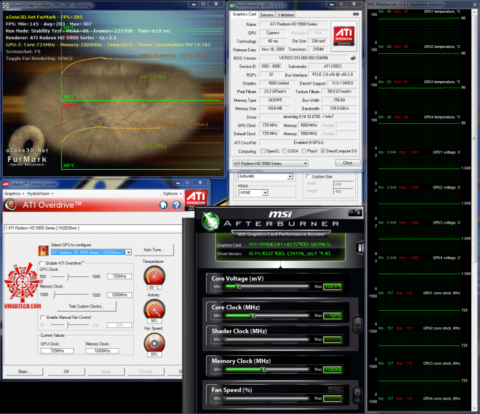Click the Core Voltage slider in Afterburner
Image resolution: width=480 pixels, height=414 pixels.
(x=266, y=286)
